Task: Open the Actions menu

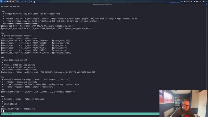Action: point(6,6)
